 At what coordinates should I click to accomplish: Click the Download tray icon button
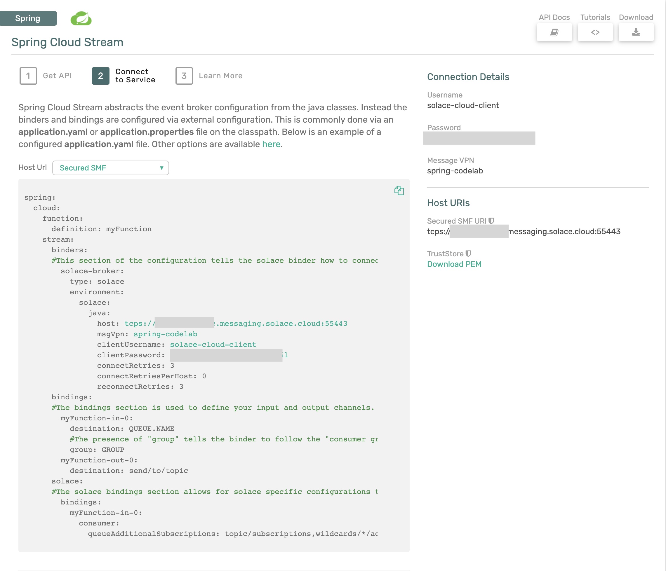point(636,32)
